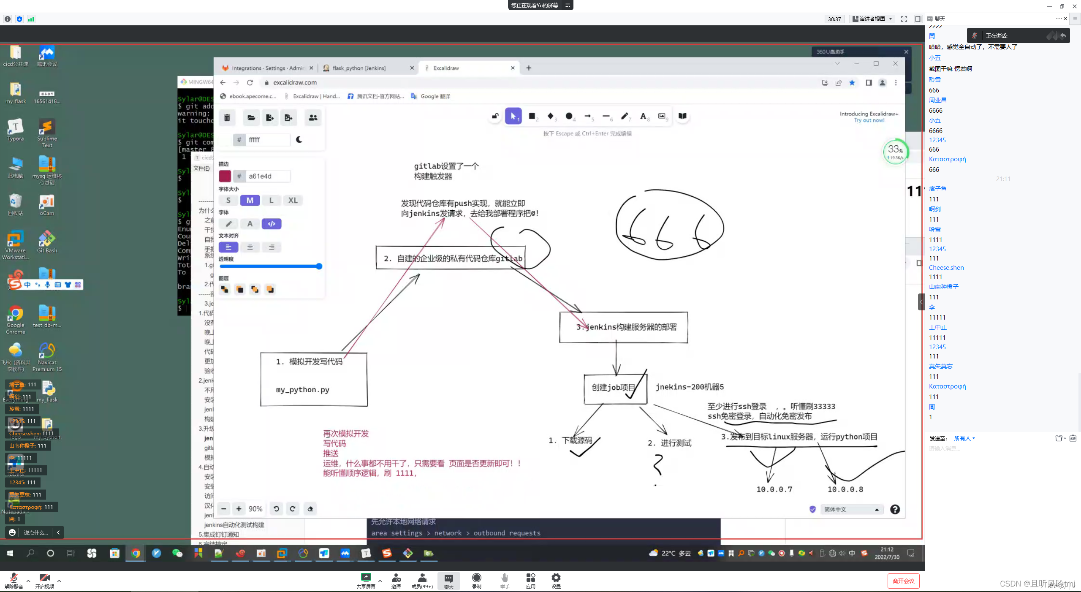Viewport: 1081px width, 592px height.
Task: Select the diamond shape tool
Action: click(x=550, y=116)
